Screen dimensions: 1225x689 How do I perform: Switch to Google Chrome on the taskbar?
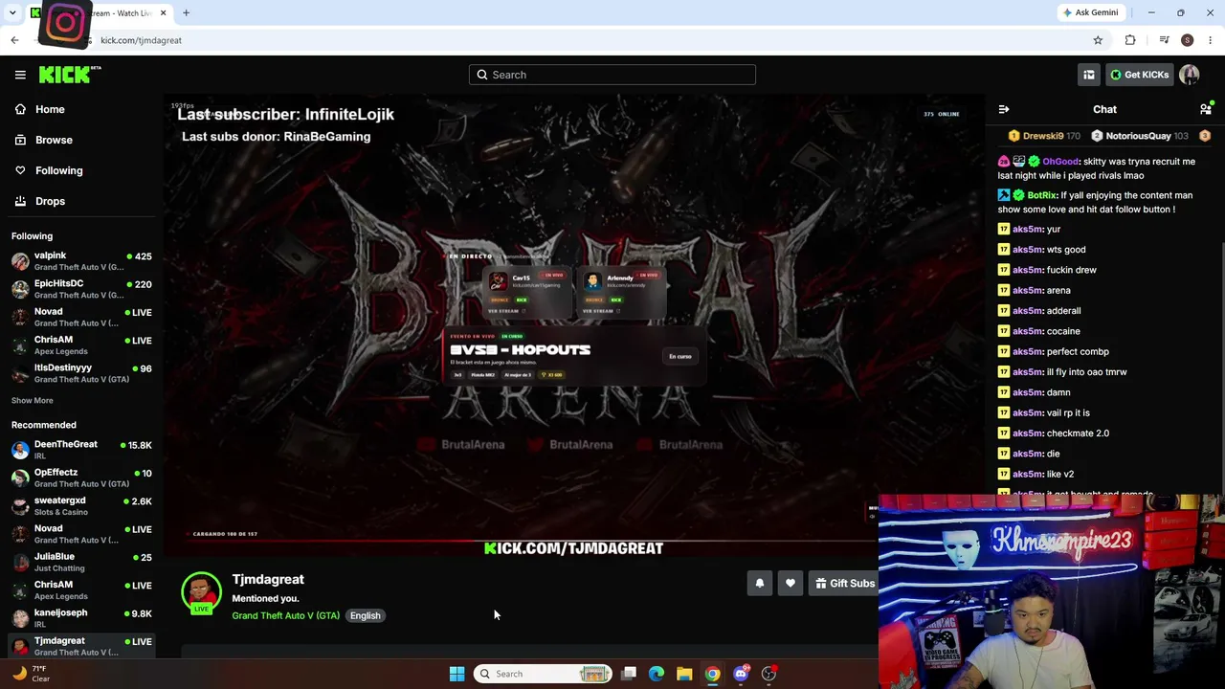click(712, 674)
